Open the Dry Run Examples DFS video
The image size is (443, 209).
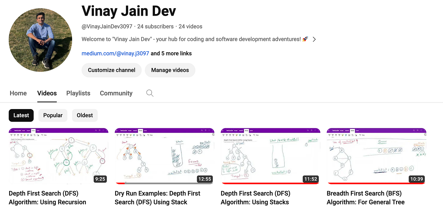click(x=164, y=156)
